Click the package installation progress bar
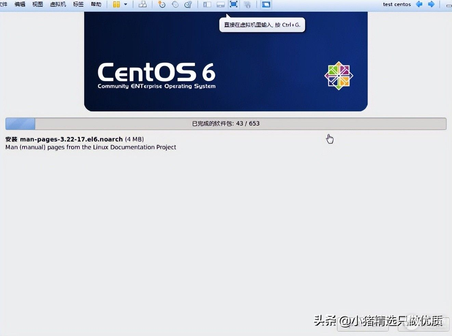This screenshot has height=336, width=452. [226, 124]
